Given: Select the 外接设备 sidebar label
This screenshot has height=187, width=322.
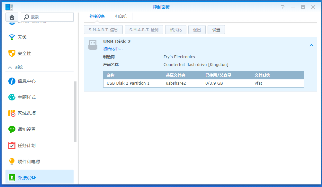Looking at the screenshot, I should [x=27, y=178].
